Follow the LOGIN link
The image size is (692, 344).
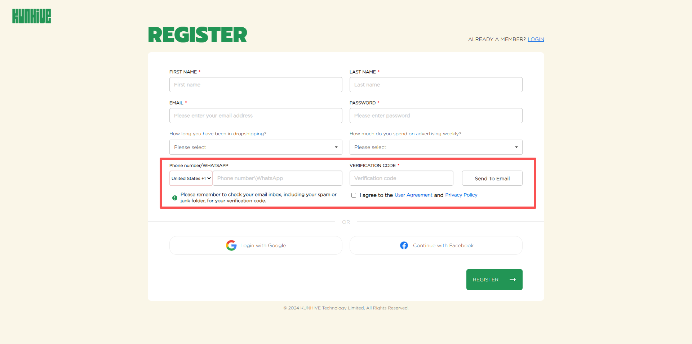click(536, 39)
